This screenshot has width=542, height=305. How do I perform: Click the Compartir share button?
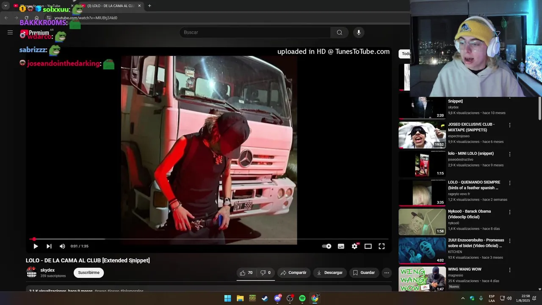(293, 273)
